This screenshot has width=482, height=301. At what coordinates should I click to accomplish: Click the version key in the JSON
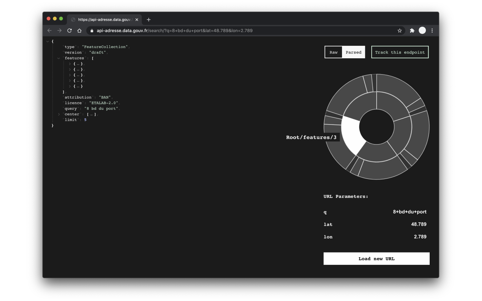73,53
